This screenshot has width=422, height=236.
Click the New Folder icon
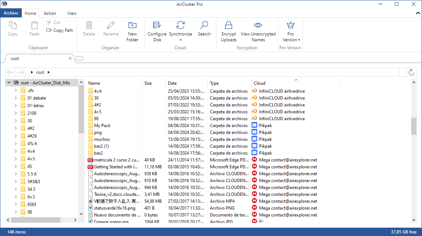tap(132, 25)
